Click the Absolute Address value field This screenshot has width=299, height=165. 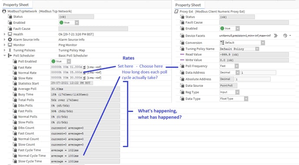[252, 79]
